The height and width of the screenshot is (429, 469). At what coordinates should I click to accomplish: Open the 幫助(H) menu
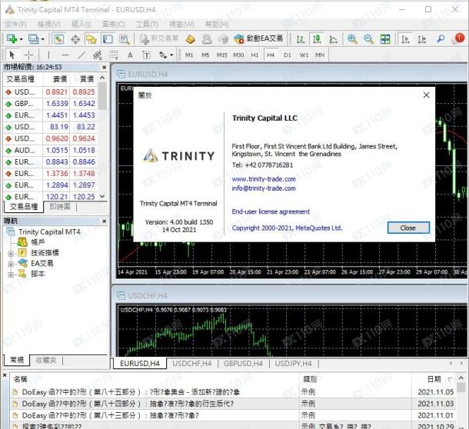[x=217, y=25]
